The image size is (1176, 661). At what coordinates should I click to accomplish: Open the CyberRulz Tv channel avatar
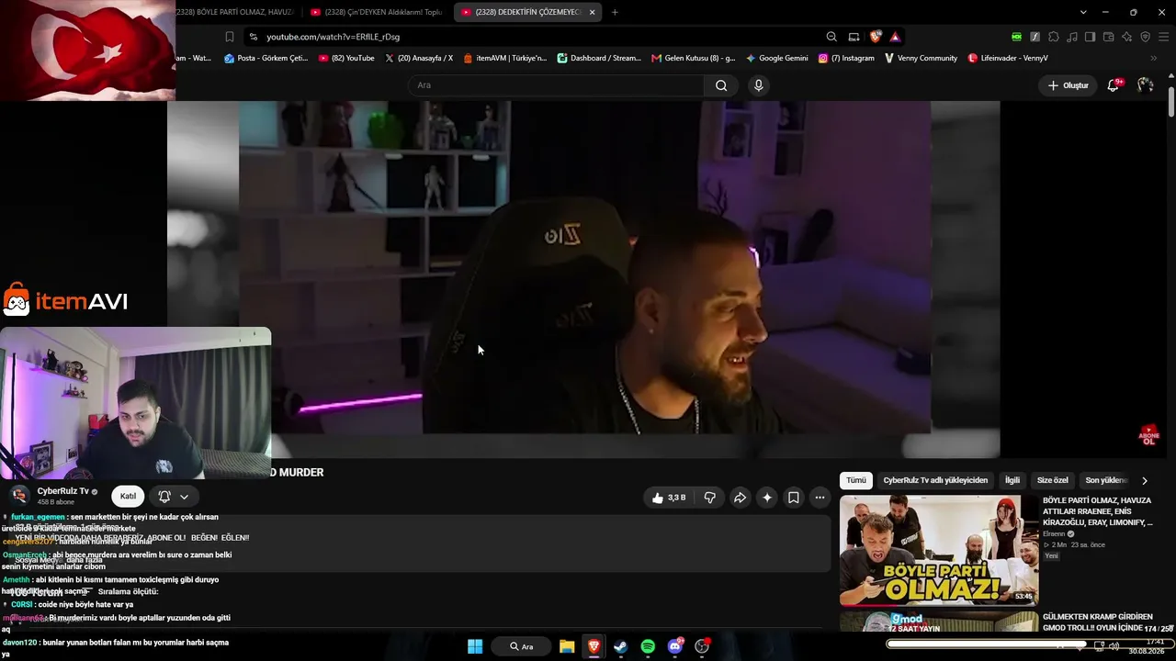20,496
